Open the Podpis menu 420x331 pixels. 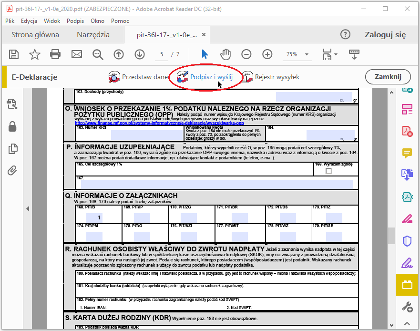pyautogui.click(x=75, y=21)
